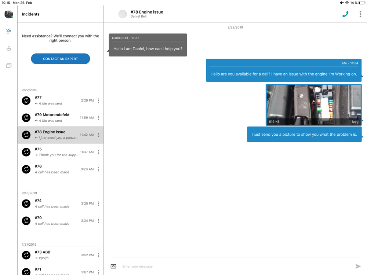Image resolution: width=367 pixels, height=275 pixels.
Task: Open options menu for incident #77
Action: click(98, 100)
